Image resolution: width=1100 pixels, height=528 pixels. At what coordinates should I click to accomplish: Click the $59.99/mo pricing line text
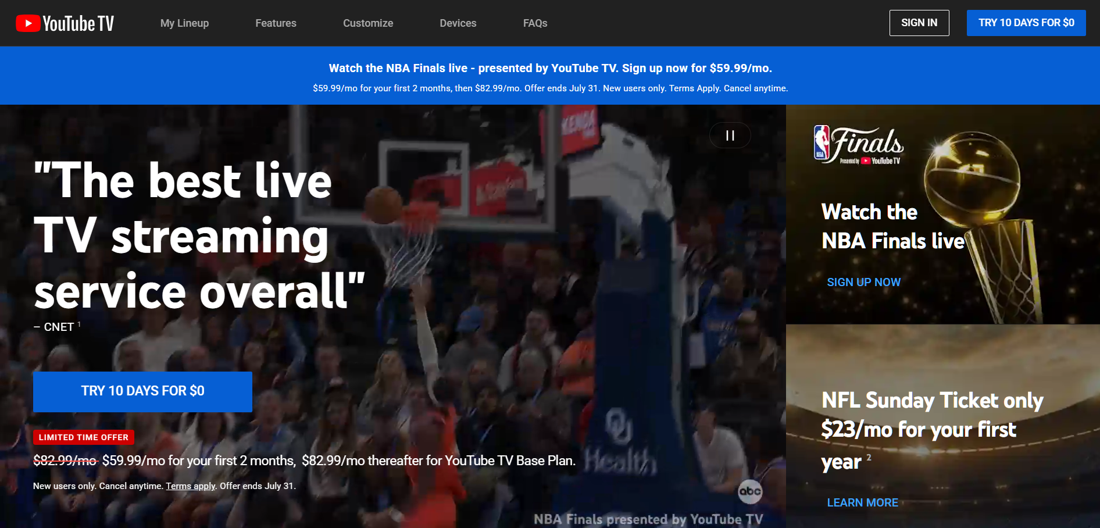click(x=304, y=461)
